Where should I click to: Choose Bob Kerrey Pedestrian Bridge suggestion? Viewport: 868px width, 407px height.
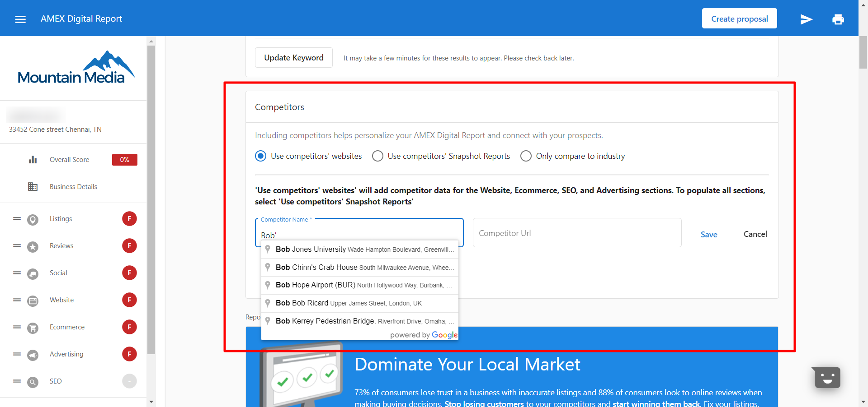pyautogui.click(x=360, y=321)
